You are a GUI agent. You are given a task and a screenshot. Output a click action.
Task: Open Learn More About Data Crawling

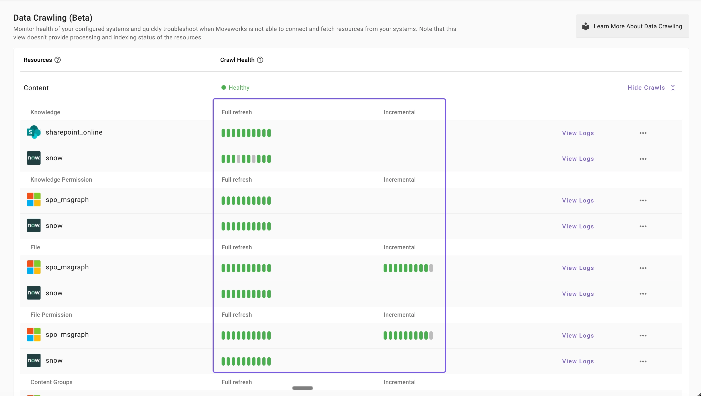tap(632, 26)
